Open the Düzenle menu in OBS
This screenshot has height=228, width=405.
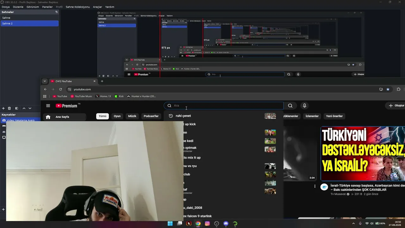(x=18, y=7)
